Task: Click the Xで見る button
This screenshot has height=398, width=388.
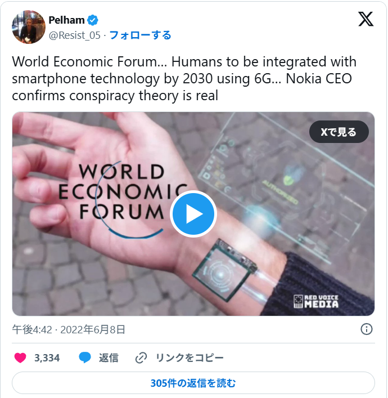Action: [x=339, y=132]
